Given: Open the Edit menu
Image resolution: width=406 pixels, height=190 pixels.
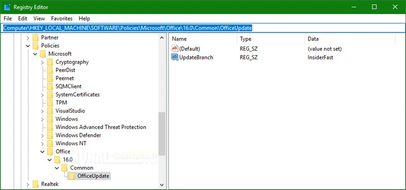Looking at the screenshot, I should tap(22, 18).
